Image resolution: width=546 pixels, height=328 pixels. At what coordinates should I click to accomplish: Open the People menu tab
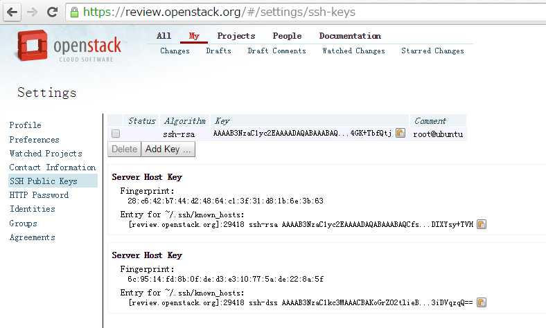287,36
